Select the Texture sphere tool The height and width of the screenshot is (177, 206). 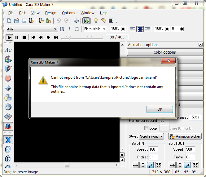(8, 107)
